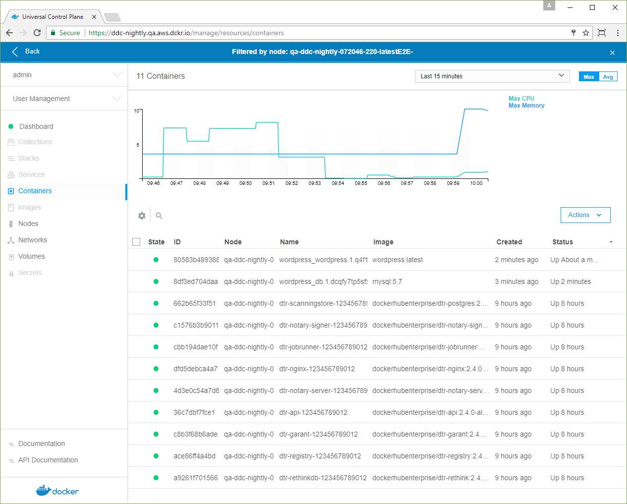Click the Networks sidebar icon
Viewport: 627px width, 504px height.
click(11, 240)
